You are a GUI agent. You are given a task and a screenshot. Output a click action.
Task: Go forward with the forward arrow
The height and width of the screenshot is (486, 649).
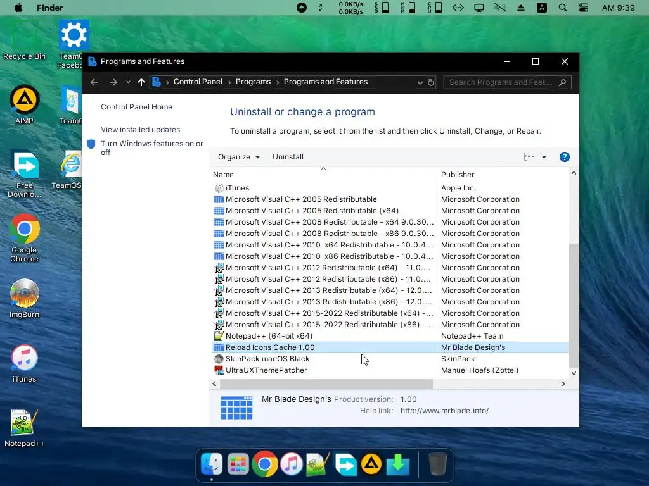[113, 82]
